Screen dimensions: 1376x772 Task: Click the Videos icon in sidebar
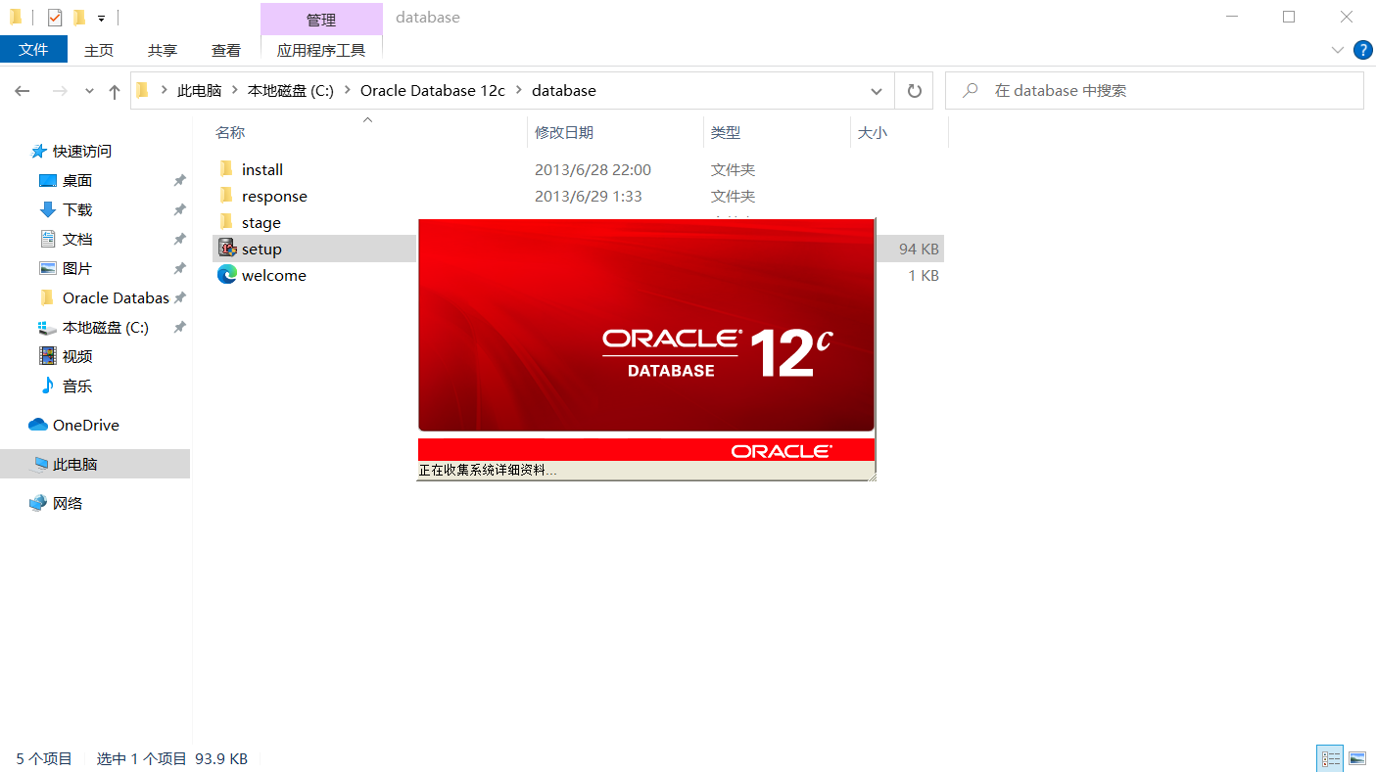[x=47, y=356]
